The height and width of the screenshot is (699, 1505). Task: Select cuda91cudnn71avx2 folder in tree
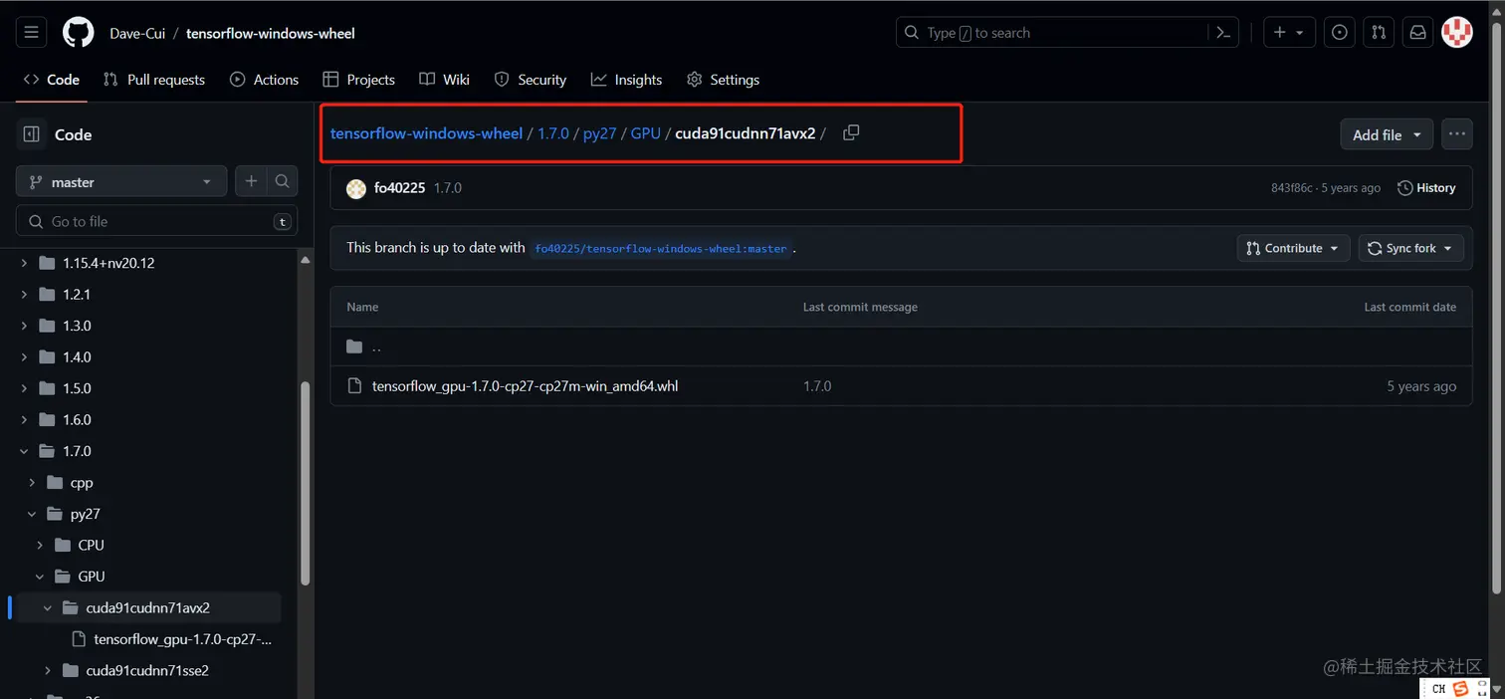click(x=148, y=607)
